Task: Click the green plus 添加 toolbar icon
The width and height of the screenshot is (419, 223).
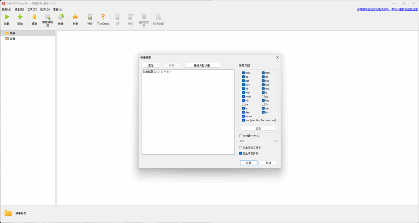Action: (20, 17)
